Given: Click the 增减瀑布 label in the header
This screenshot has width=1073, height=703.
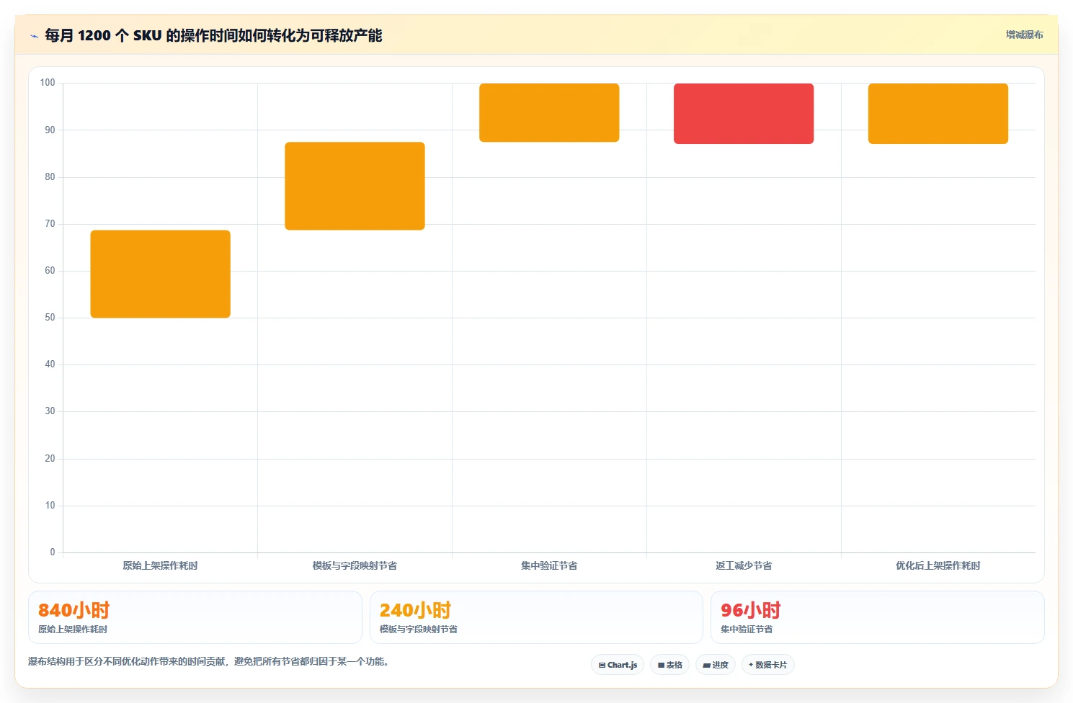Looking at the screenshot, I should click(1024, 35).
